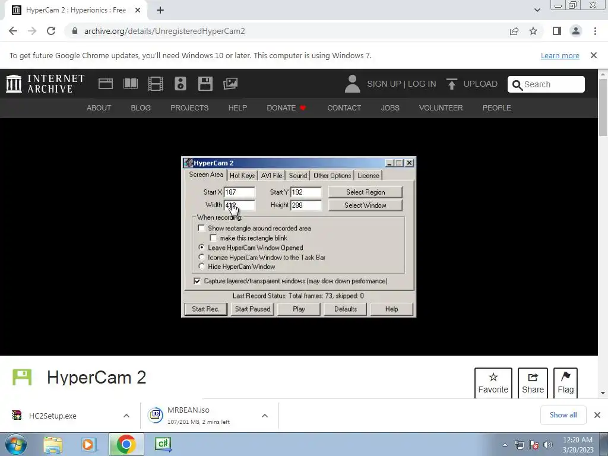Favorite this HyperCam 2 item
This screenshot has height=456, width=608.
click(x=493, y=383)
